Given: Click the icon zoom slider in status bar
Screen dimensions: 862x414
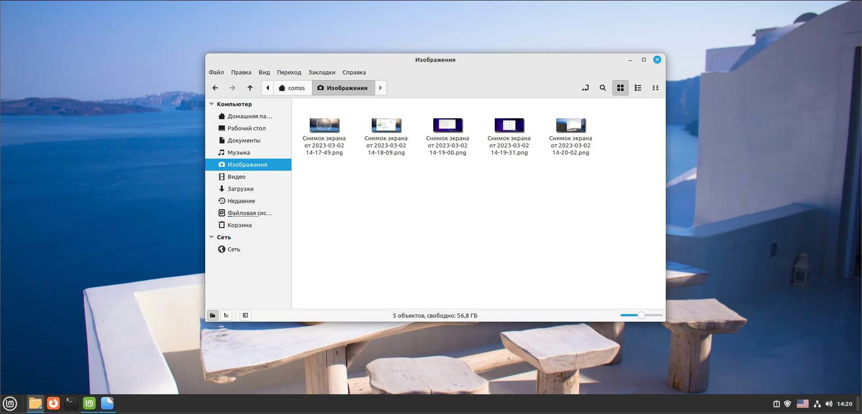Looking at the screenshot, I should pyautogui.click(x=641, y=315).
